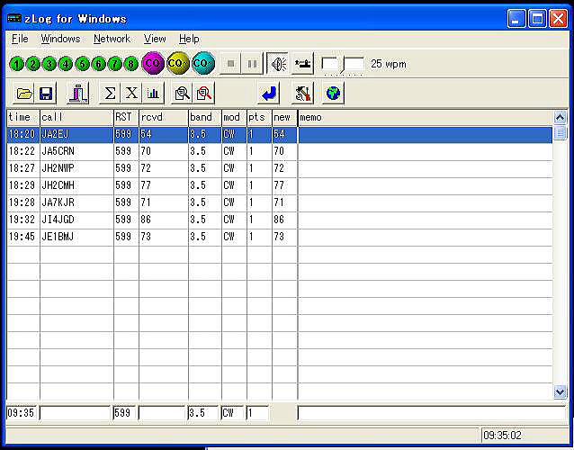574x450 pixels.
Task: Toggle the speaker sidetone button
Action: [x=278, y=64]
